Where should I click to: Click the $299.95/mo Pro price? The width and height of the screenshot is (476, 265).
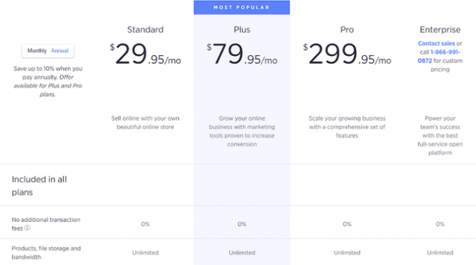pos(347,55)
